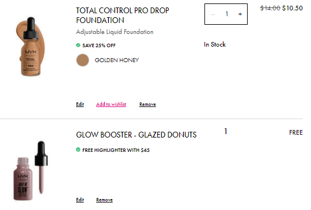Edit the Glow Booster Glazed Donuts item
The image size is (311, 210).
80,200
